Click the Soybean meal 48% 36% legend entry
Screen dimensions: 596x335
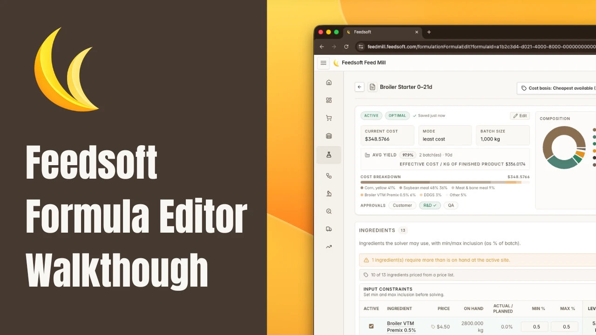422,188
